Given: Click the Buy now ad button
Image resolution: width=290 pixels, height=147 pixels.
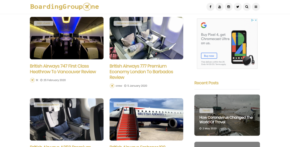Looking at the screenshot, I should point(209,56).
